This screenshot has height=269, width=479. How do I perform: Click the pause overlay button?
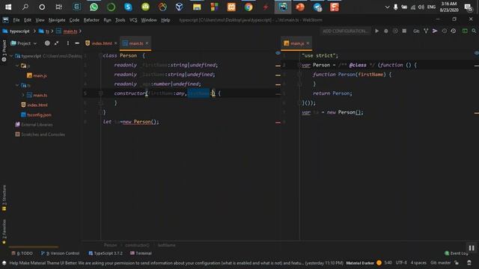coord(472,248)
